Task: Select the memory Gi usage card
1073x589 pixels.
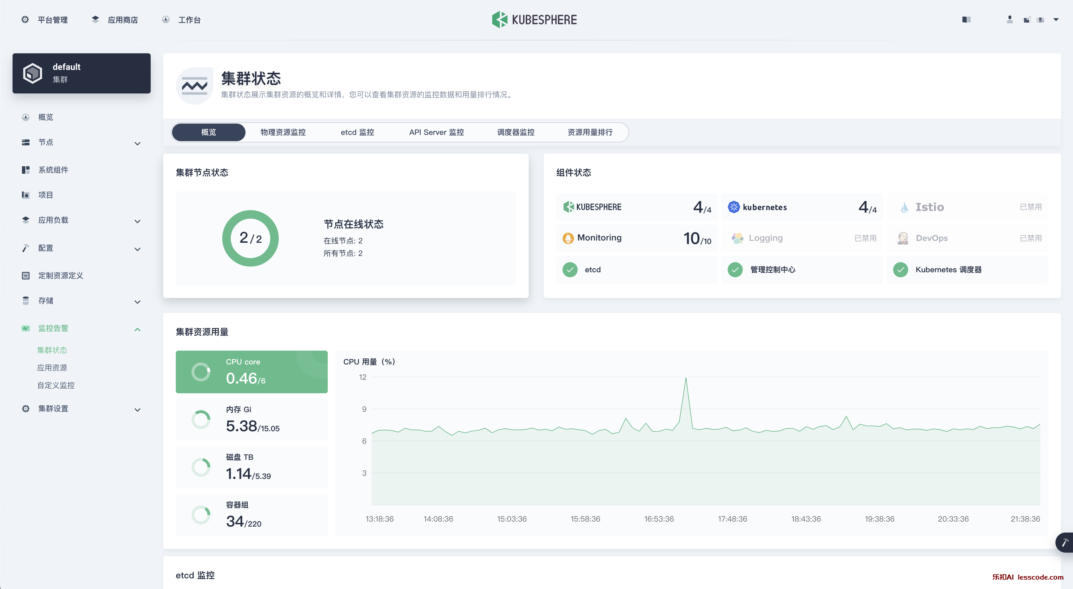Action: (x=251, y=420)
